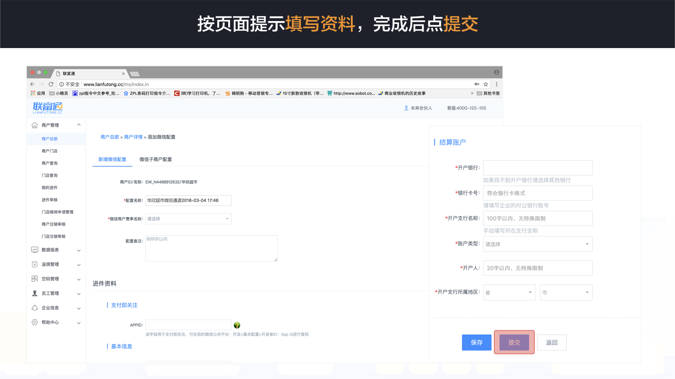
Task: Expand the 员工管理 menu chevron
Action: [x=79, y=294]
